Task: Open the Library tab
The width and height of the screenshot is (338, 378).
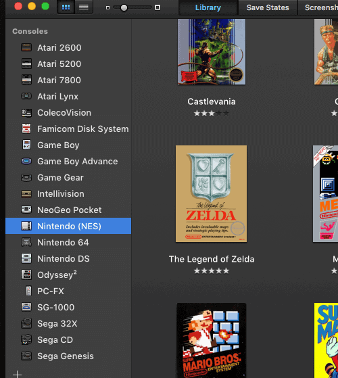Action: pyautogui.click(x=208, y=7)
